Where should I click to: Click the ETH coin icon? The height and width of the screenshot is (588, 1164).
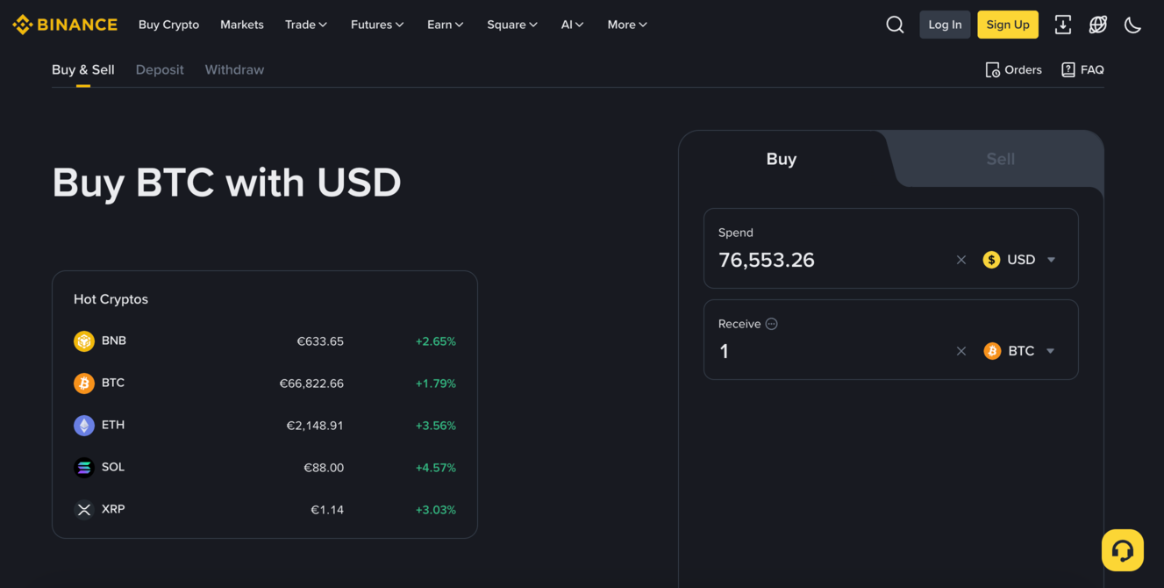(x=84, y=426)
